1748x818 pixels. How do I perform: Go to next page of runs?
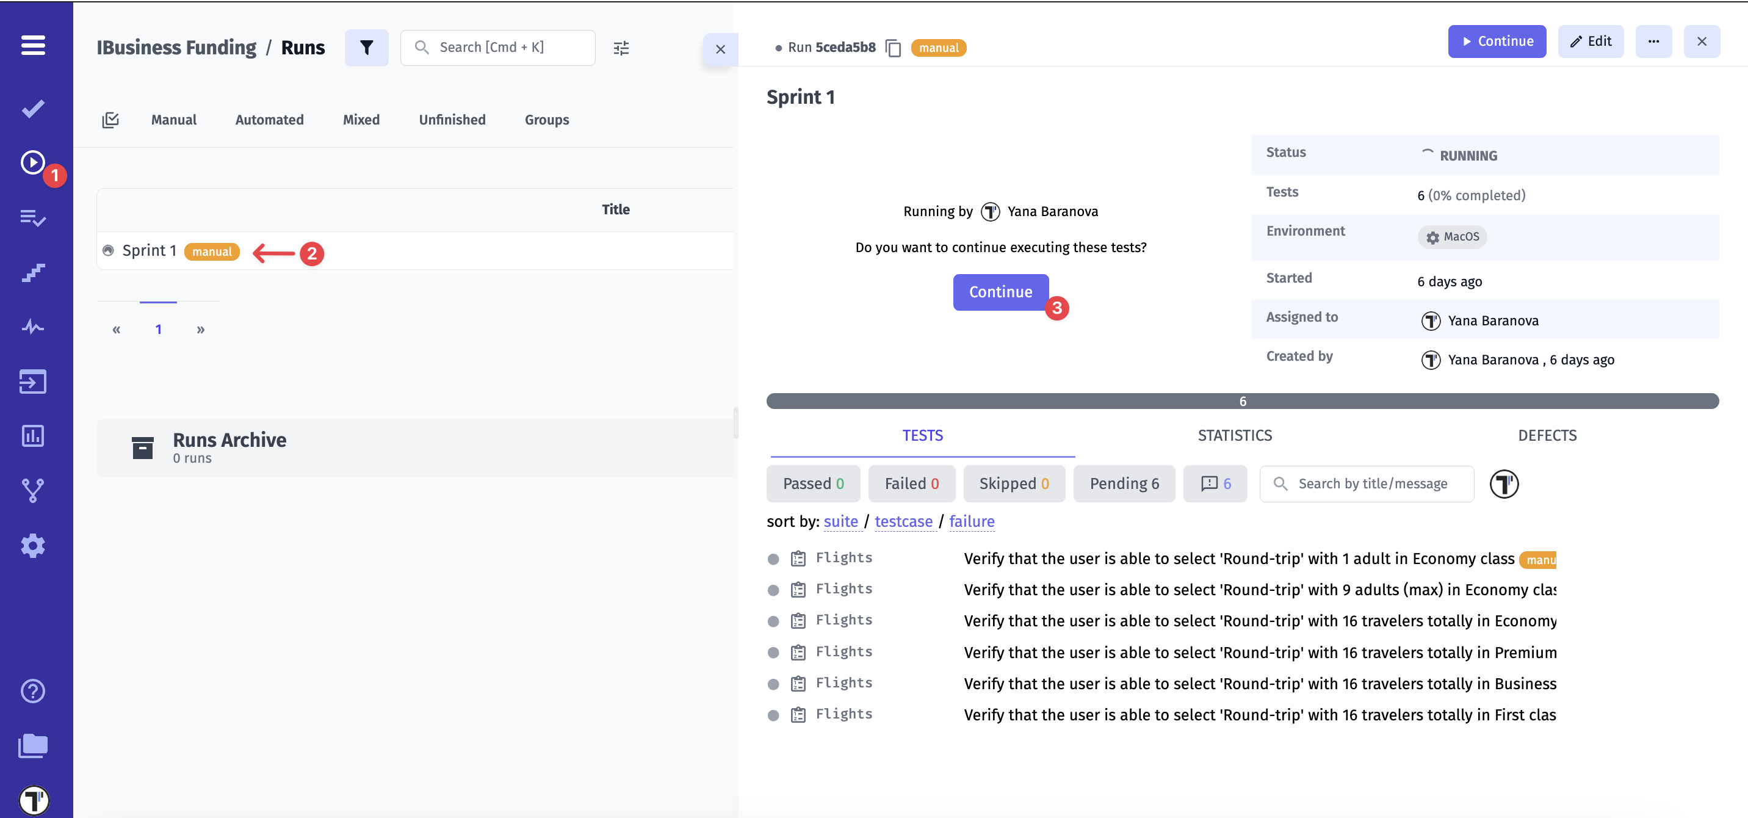201,330
